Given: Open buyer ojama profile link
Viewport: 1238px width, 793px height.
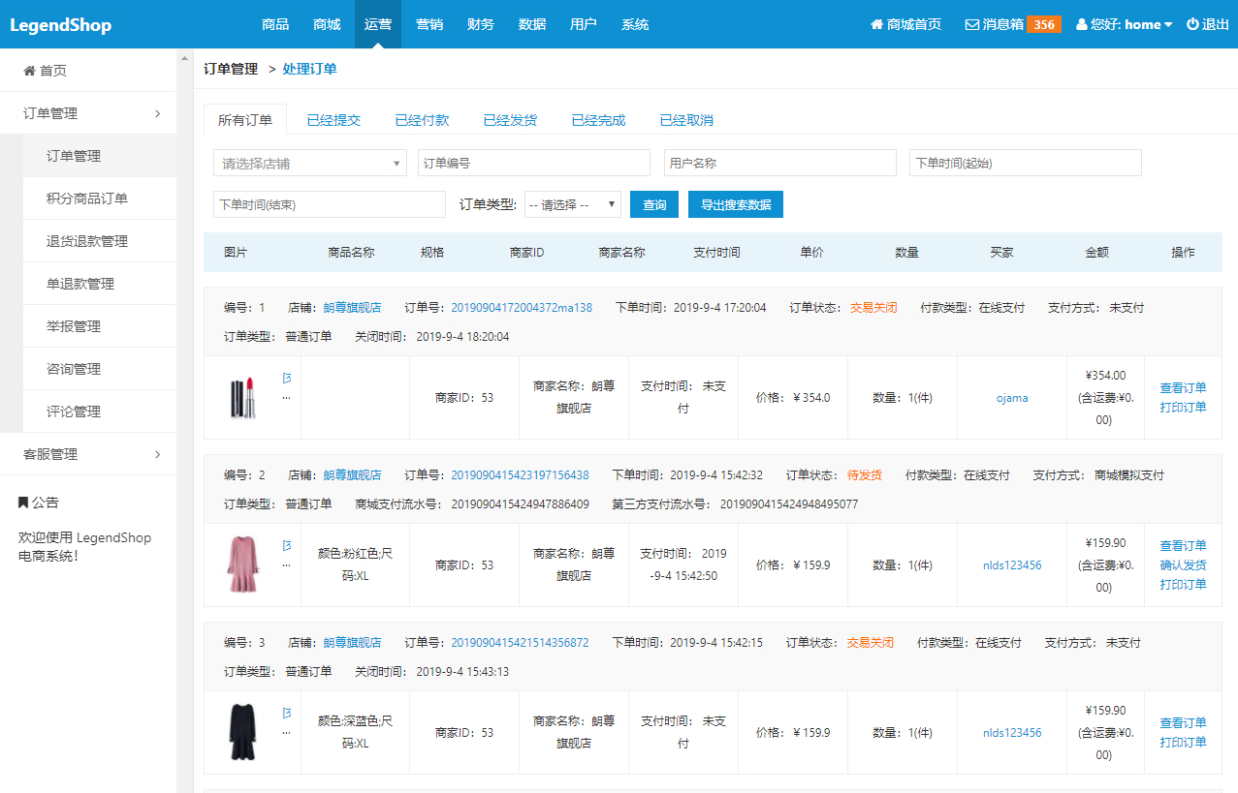Looking at the screenshot, I should pyautogui.click(x=1012, y=398).
